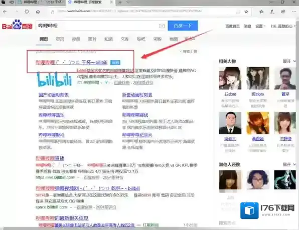
Task: Open a new tab with the plus icon
Action: (x=120, y=3)
